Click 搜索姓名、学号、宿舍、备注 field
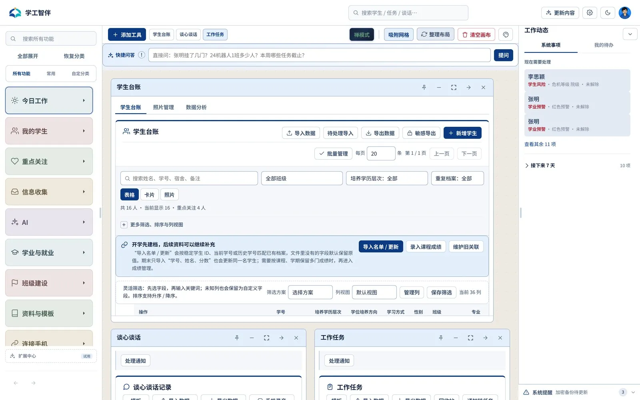The width and height of the screenshot is (640, 400). point(189,178)
